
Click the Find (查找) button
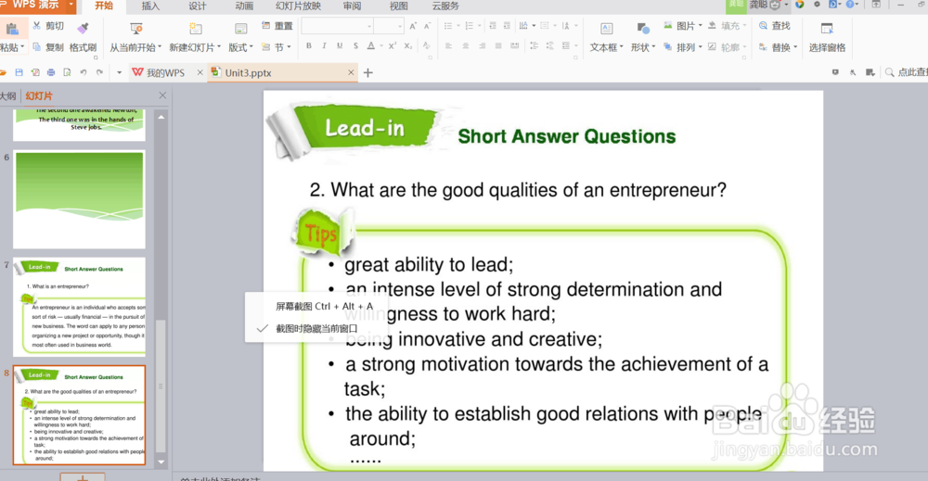coord(775,26)
